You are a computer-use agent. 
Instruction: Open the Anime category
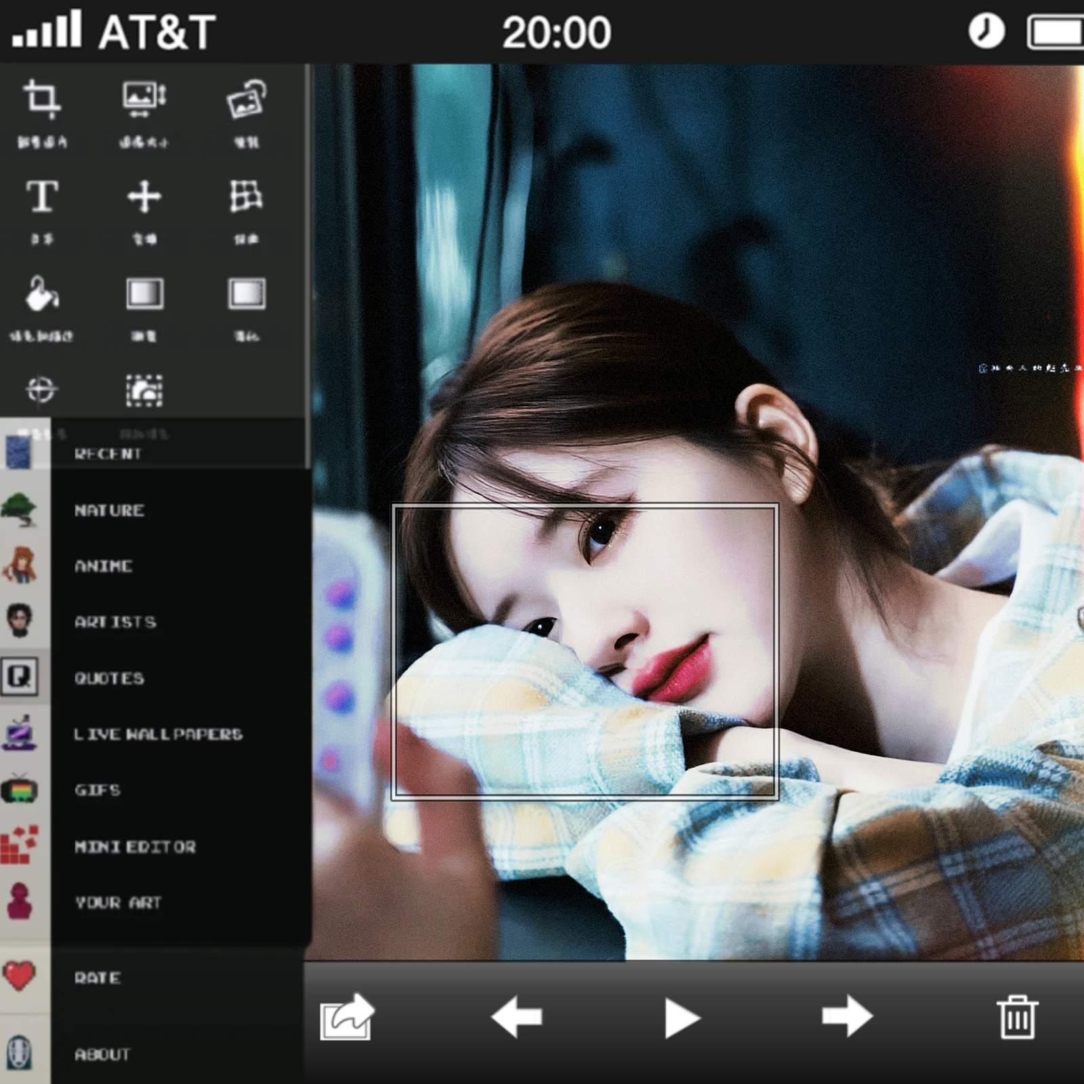coord(104,566)
